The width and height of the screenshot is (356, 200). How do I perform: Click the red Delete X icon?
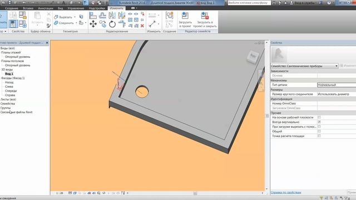coord(142,26)
